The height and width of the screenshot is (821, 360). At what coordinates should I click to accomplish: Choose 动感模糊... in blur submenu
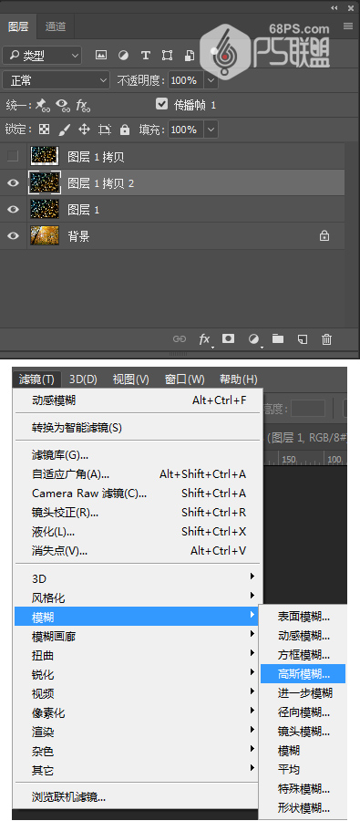[303, 636]
